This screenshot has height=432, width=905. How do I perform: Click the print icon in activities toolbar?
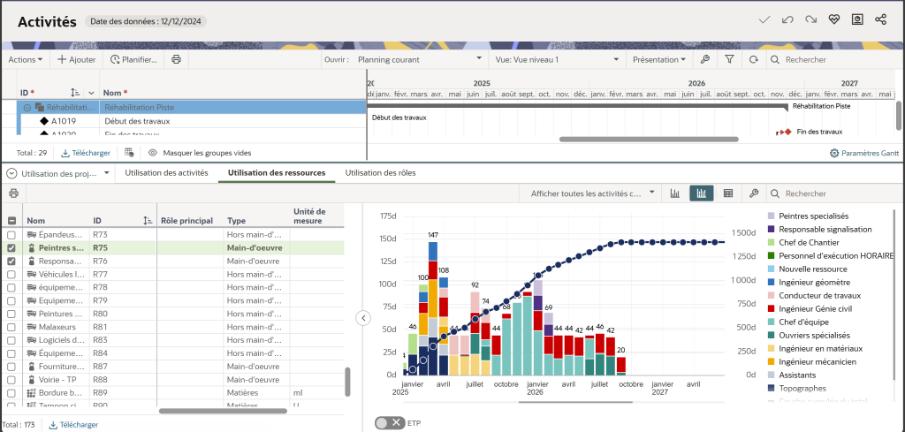(176, 59)
